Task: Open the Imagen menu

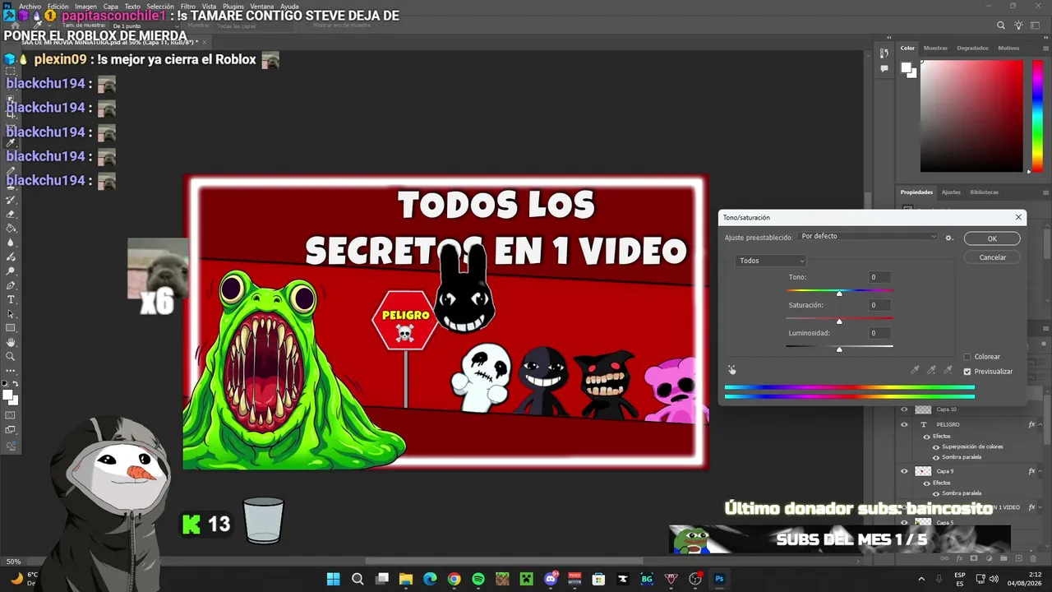Action: 85,6
